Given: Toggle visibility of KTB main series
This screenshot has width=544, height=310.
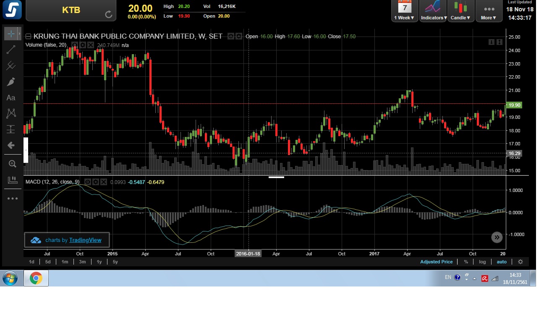Looking at the screenshot, I should pyautogui.click(x=230, y=37).
